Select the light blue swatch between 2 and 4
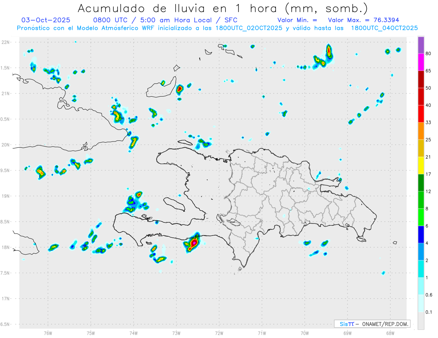 (421, 252)
